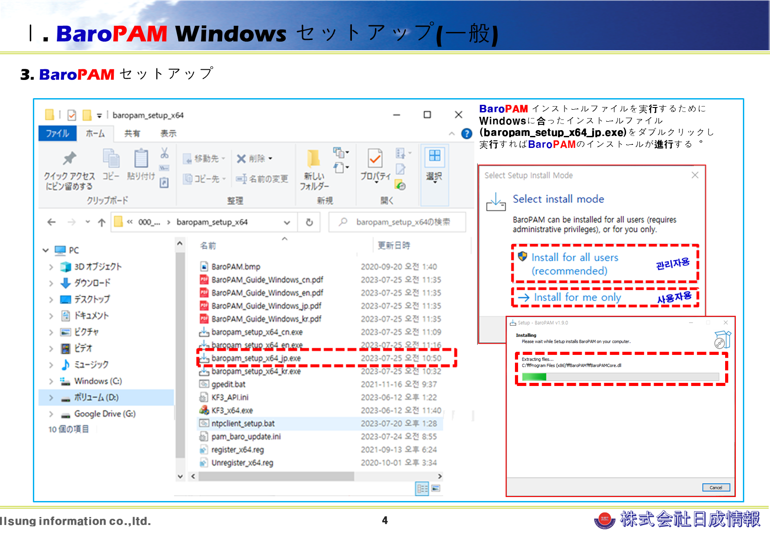Open the address bar history dropdown
This screenshot has width=770, height=533.
(x=287, y=223)
